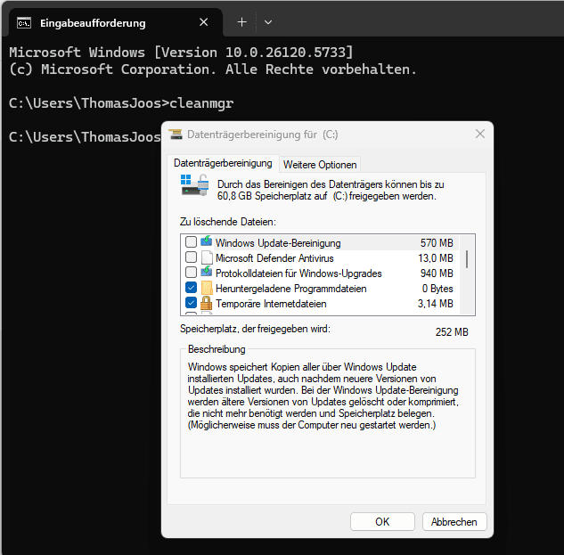The height and width of the screenshot is (555, 564).
Task: Click the Datenträgerbereinigung title bar icon
Action: tap(174, 135)
